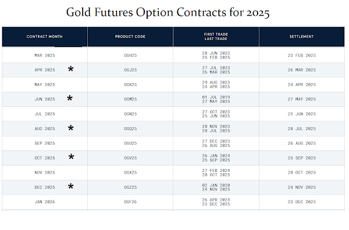349x230 pixels.
Task: Select the First Trade Last Trade header
Action: click(x=216, y=37)
